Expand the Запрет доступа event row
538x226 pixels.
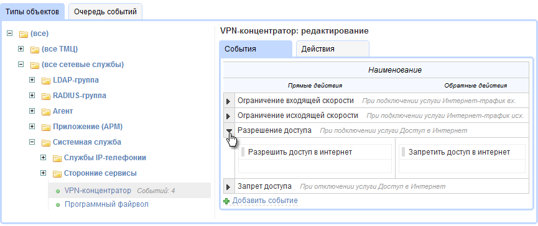(229, 187)
